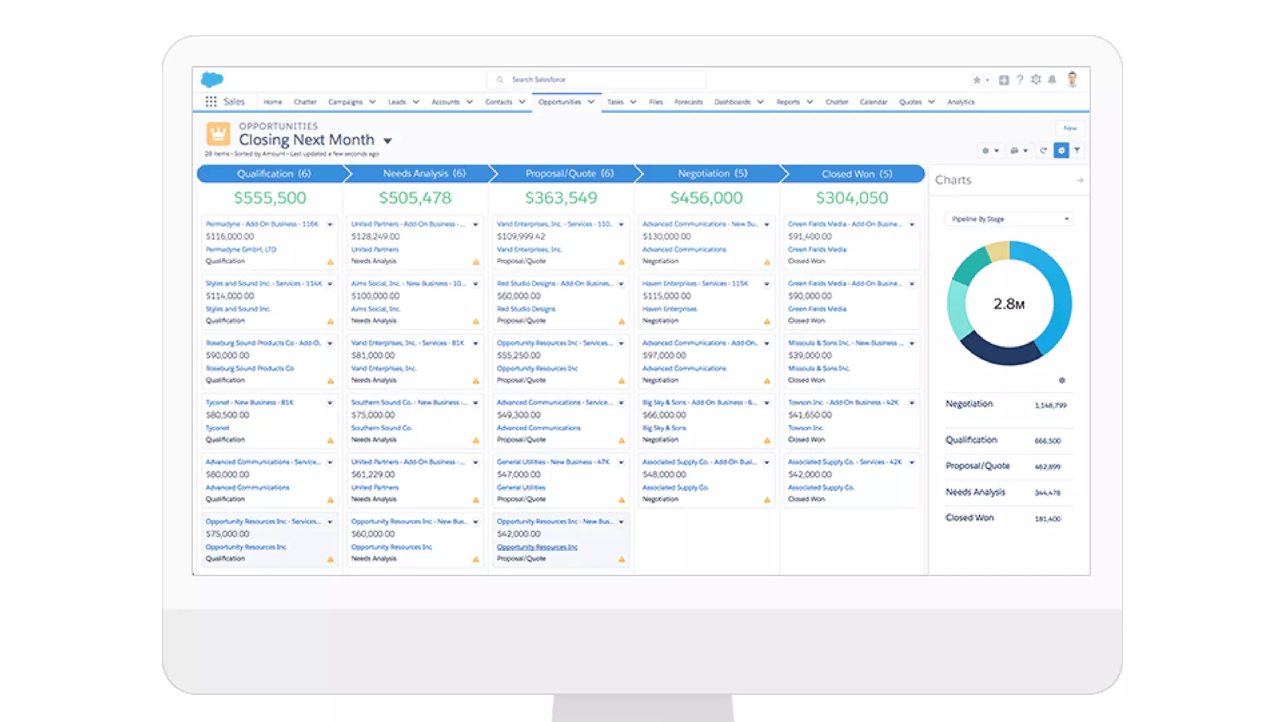Open Setup gear in header
Viewport: 1283px width, 722px height.
(1036, 80)
